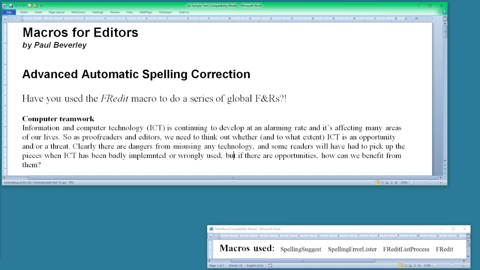Click the TitlesNew zoom slider handle
This screenshot has width=480, height=270.
pos(453,265)
